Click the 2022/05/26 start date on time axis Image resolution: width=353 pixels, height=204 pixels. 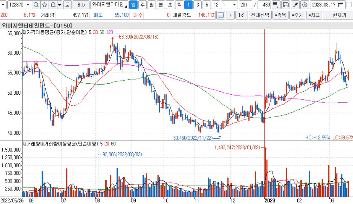[12, 201]
